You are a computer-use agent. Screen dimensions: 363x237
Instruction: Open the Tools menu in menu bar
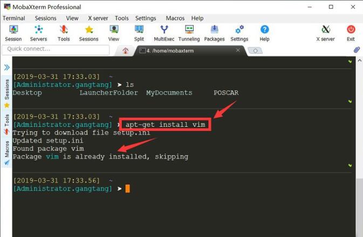click(122, 18)
